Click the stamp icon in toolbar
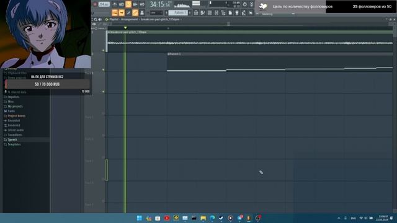 (142, 12)
